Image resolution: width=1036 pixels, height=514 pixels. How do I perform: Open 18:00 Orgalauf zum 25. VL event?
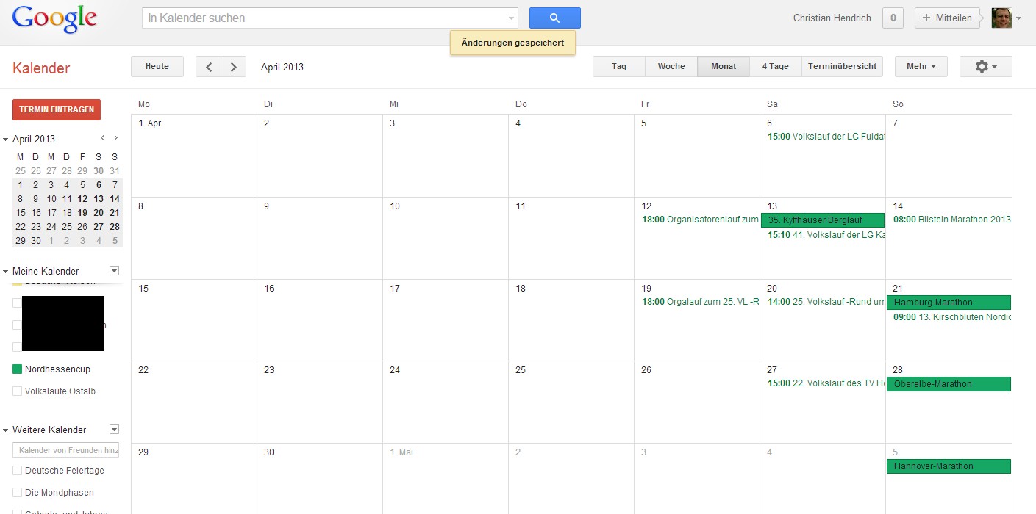pos(700,301)
